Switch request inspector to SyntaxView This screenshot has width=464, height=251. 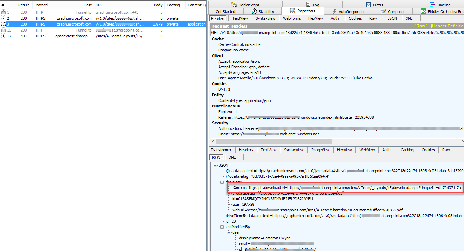click(x=265, y=18)
